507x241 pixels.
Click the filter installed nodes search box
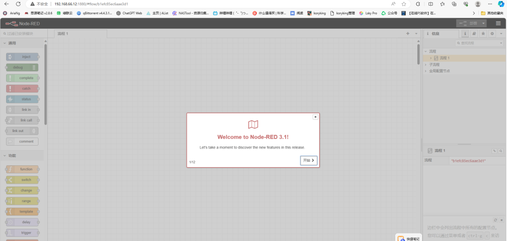tap(23, 34)
